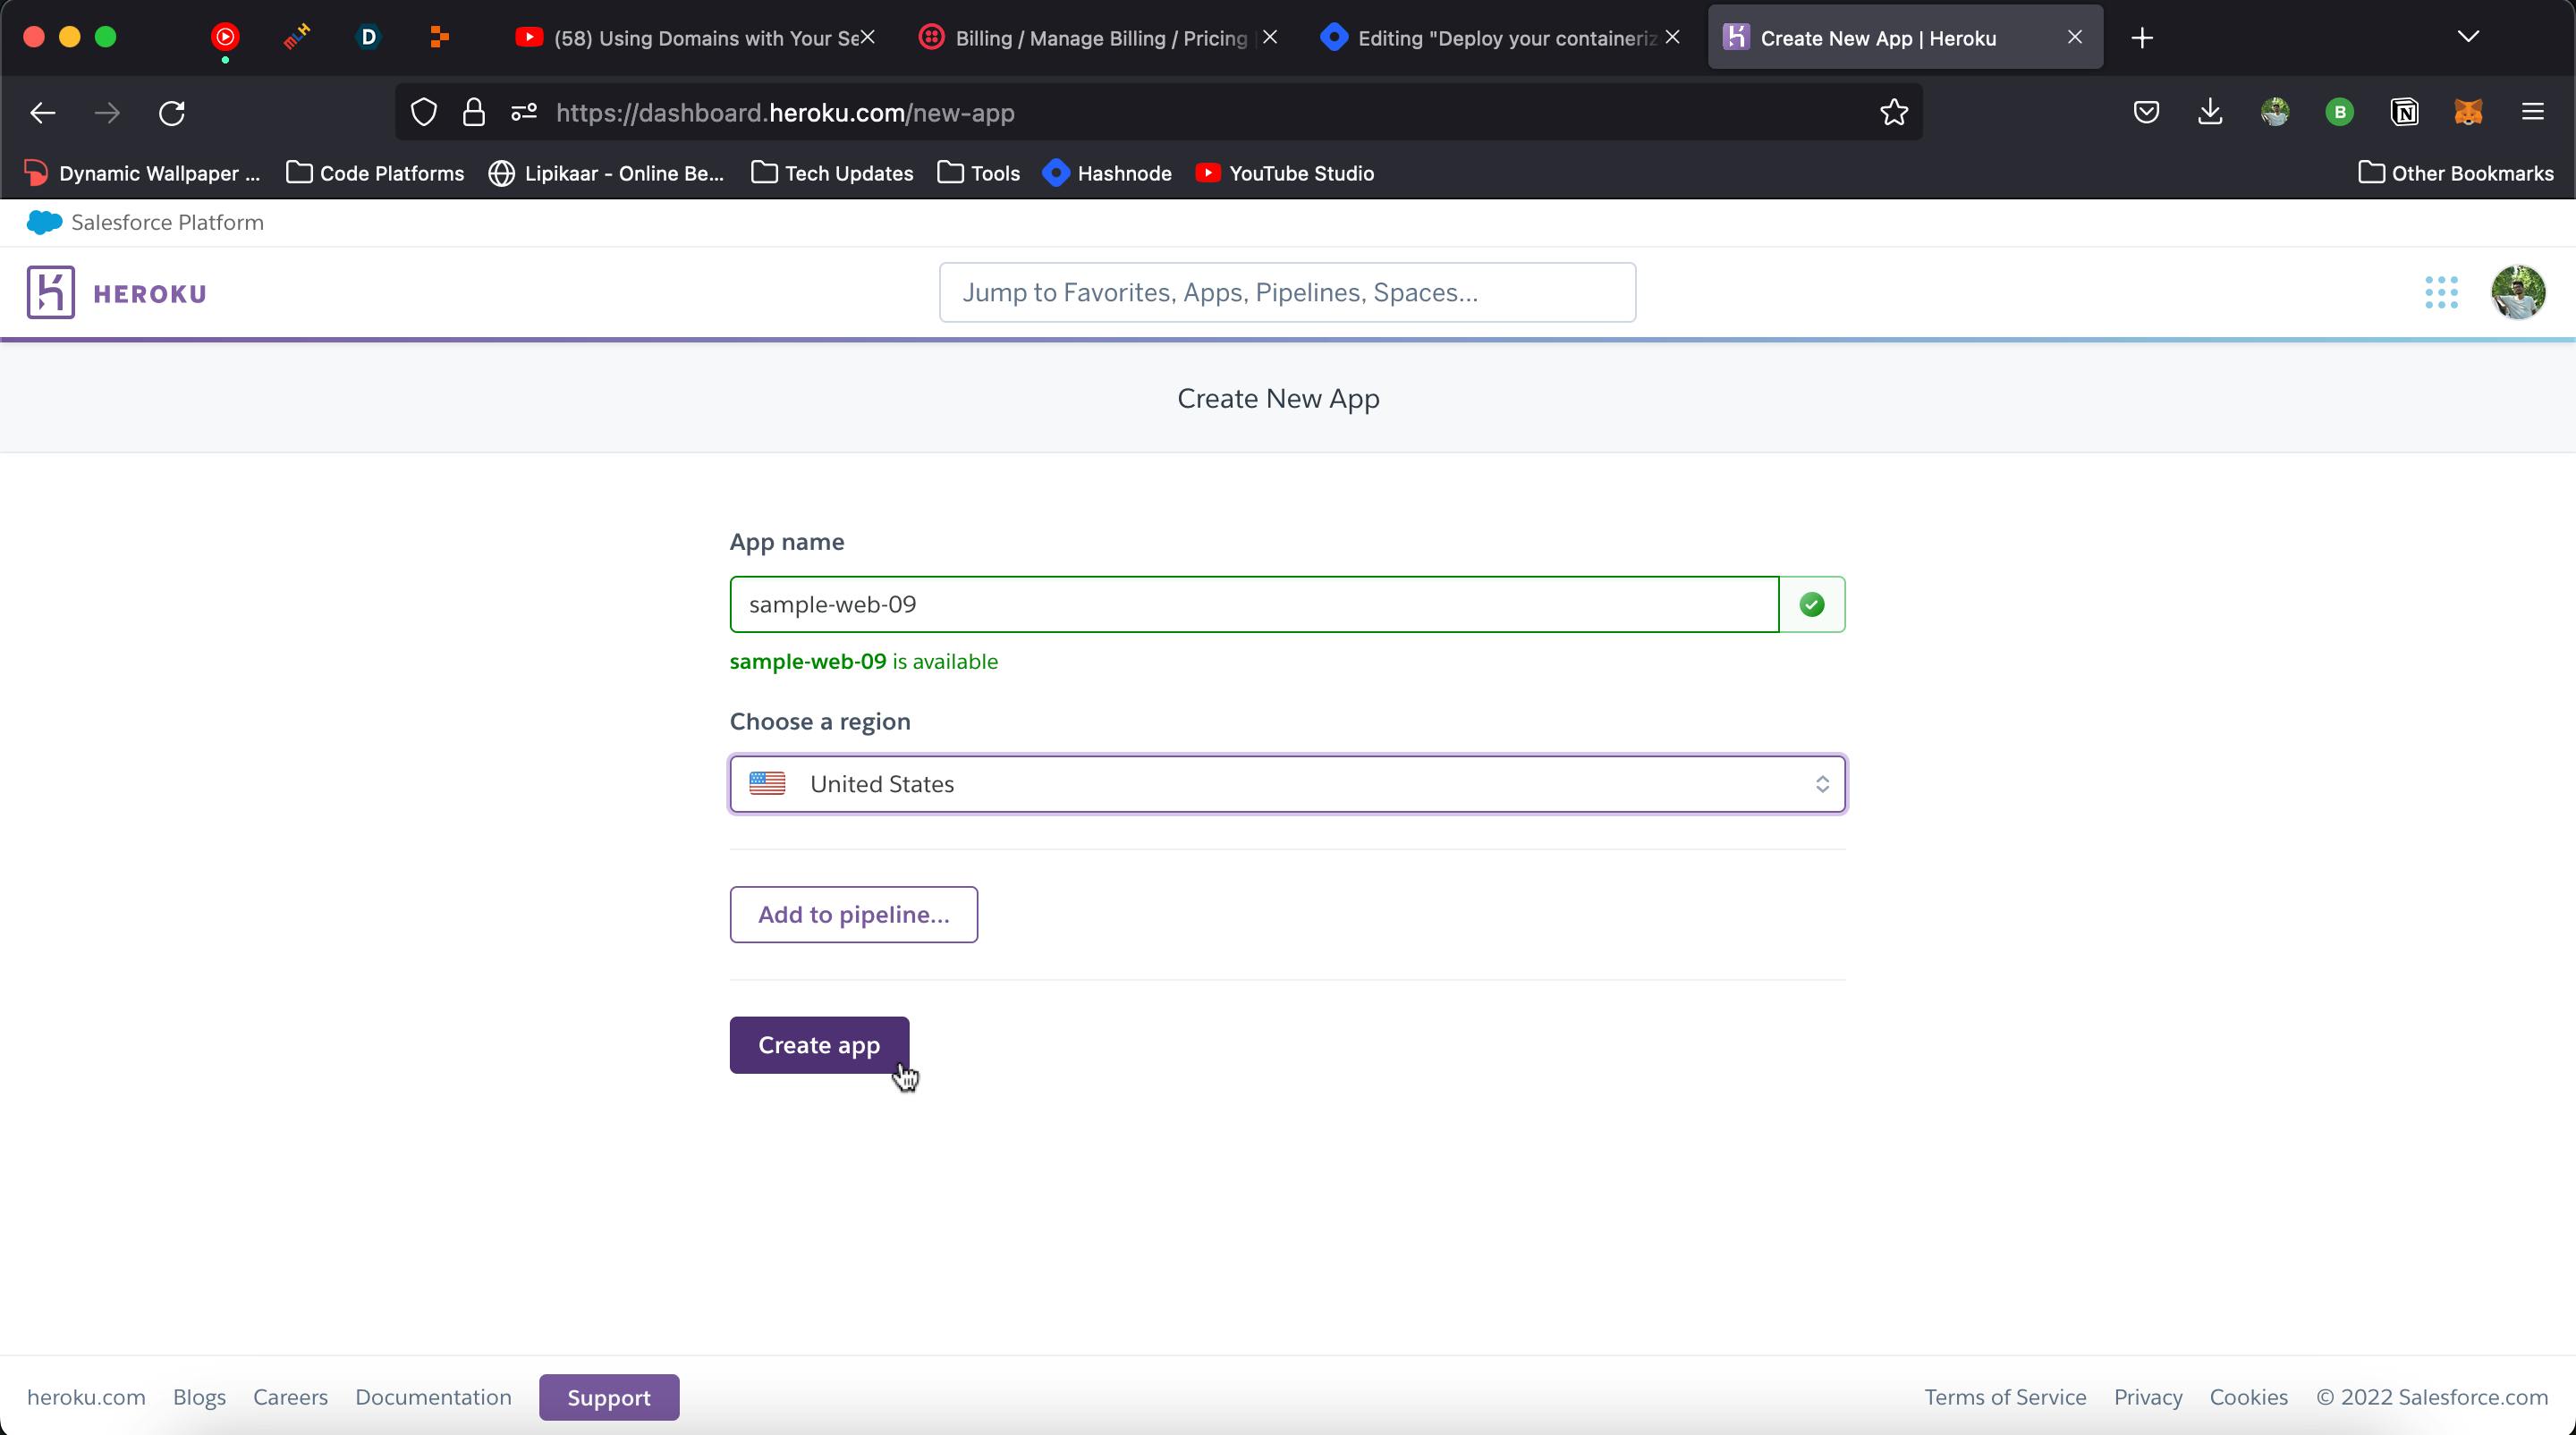2576x1435 pixels.
Task: Expand the list all tabs chevron
Action: 2468,37
